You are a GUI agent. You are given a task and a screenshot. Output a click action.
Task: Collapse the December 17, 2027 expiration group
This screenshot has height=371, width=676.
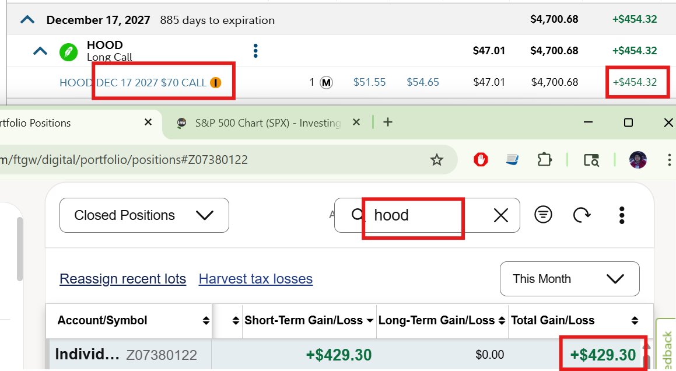pyautogui.click(x=27, y=20)
